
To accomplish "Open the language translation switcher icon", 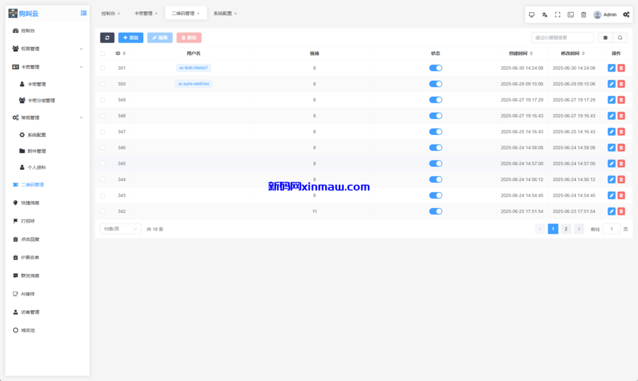I will click(x=545, y=14).
